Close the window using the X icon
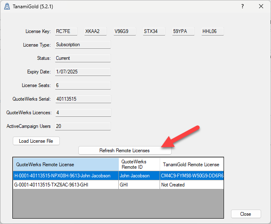This screenshot has width=271, height=224. [x=261, y=6]
